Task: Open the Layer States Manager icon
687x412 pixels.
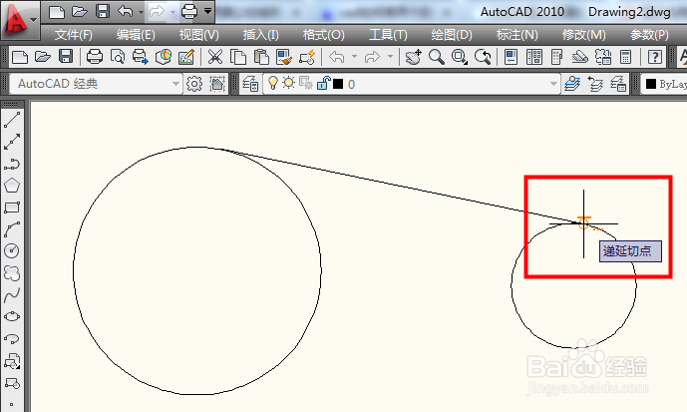Action: tap(618, 83)
